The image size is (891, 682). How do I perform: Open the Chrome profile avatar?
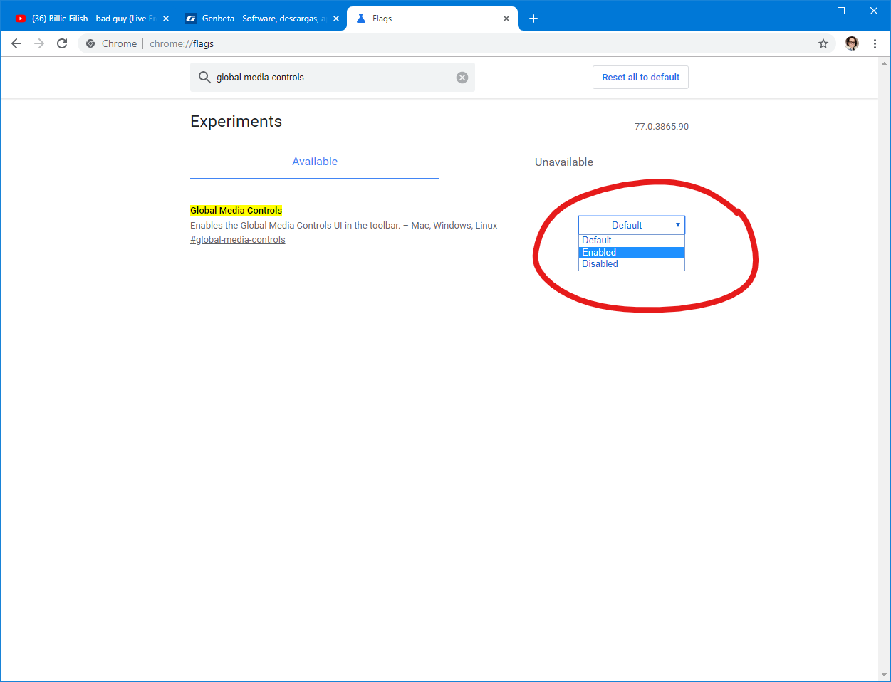coord(852,43)
